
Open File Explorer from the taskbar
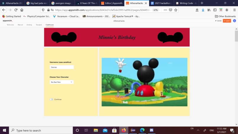(x=96, y=130)
